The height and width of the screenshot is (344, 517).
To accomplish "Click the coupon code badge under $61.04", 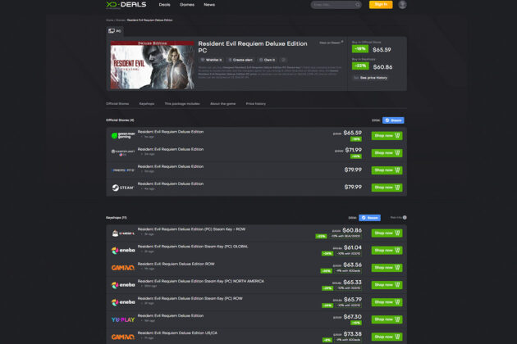I will [349, 253].
